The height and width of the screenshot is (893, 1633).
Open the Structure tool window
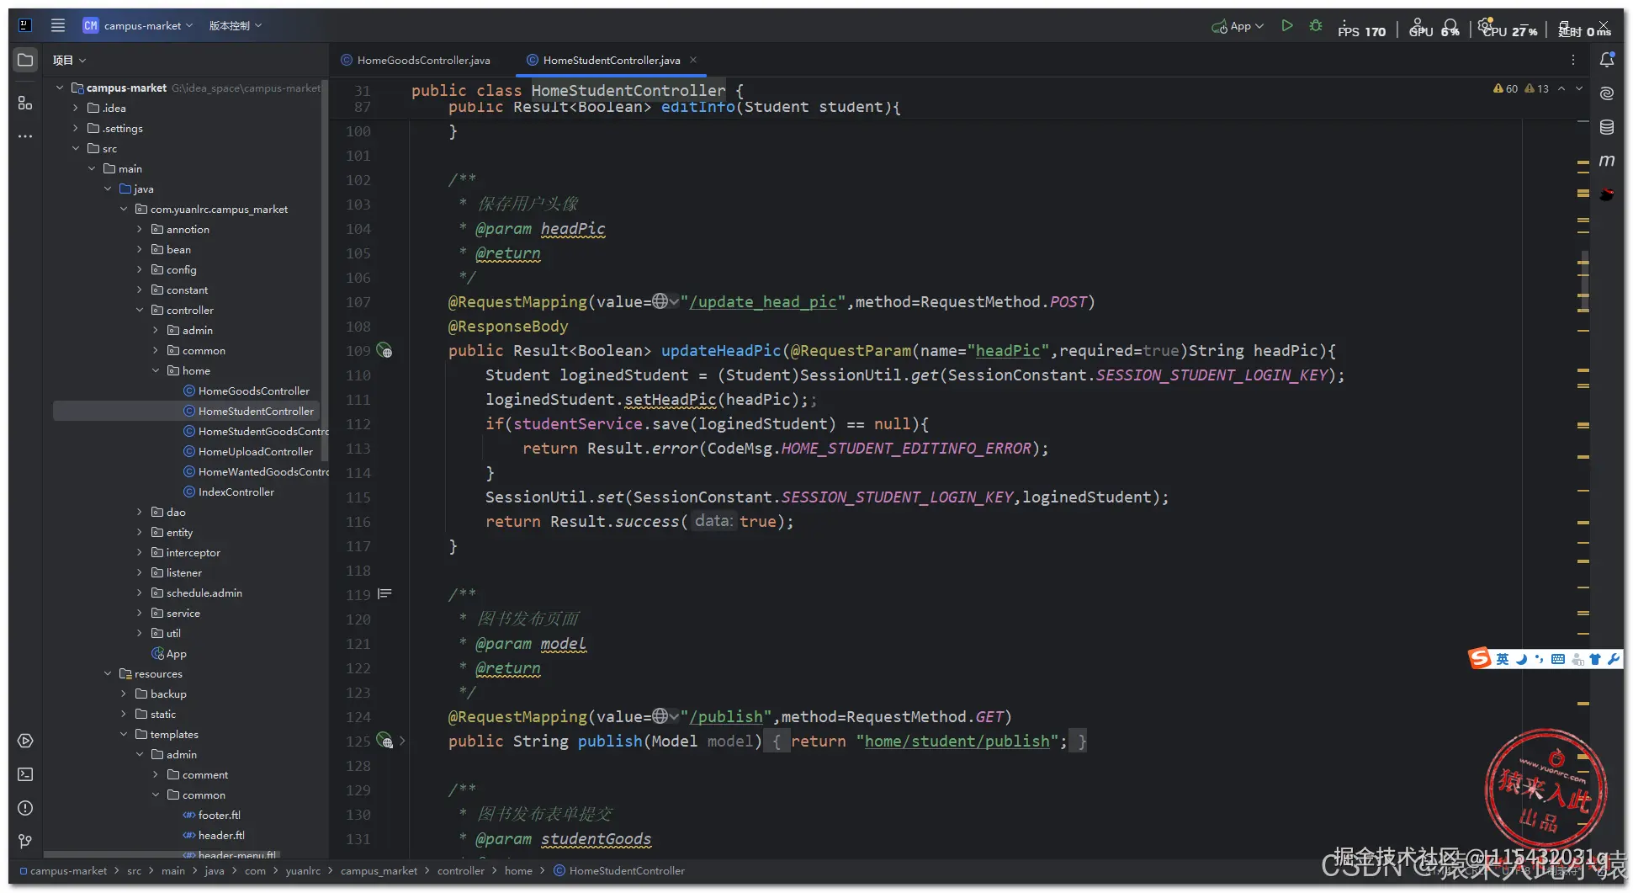point(25,103)
